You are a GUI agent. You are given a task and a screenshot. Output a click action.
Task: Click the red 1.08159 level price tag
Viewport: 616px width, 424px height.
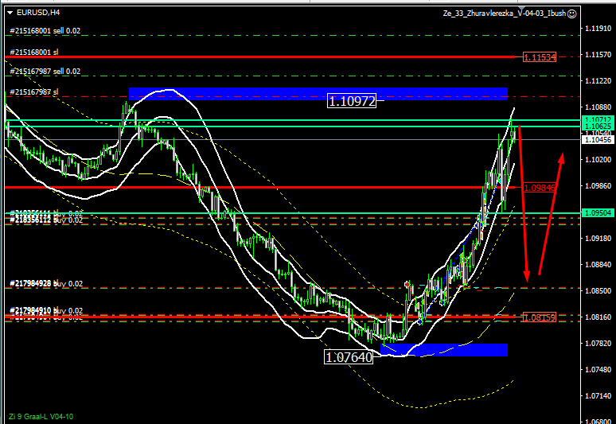(540, 317)
